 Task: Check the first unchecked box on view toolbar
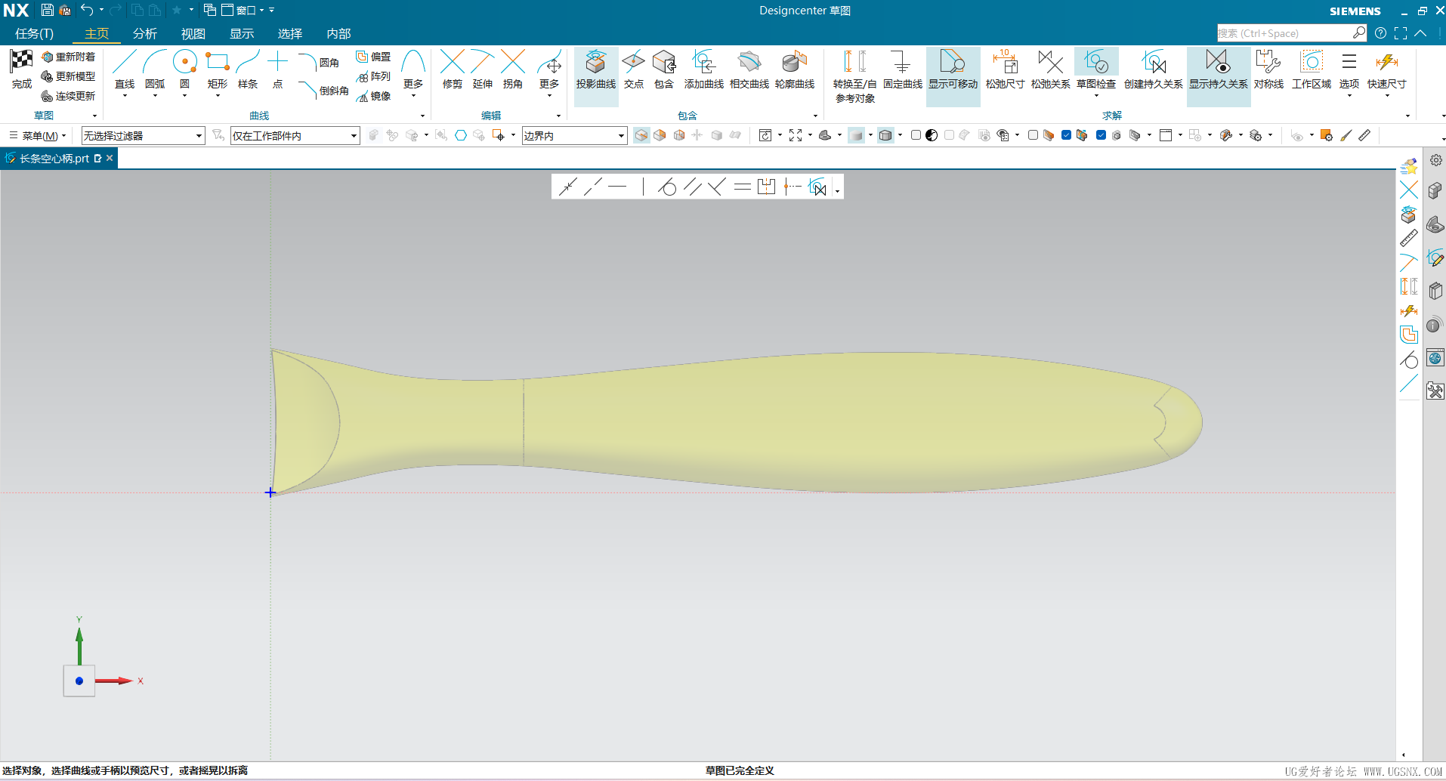[x=916, y=135]
